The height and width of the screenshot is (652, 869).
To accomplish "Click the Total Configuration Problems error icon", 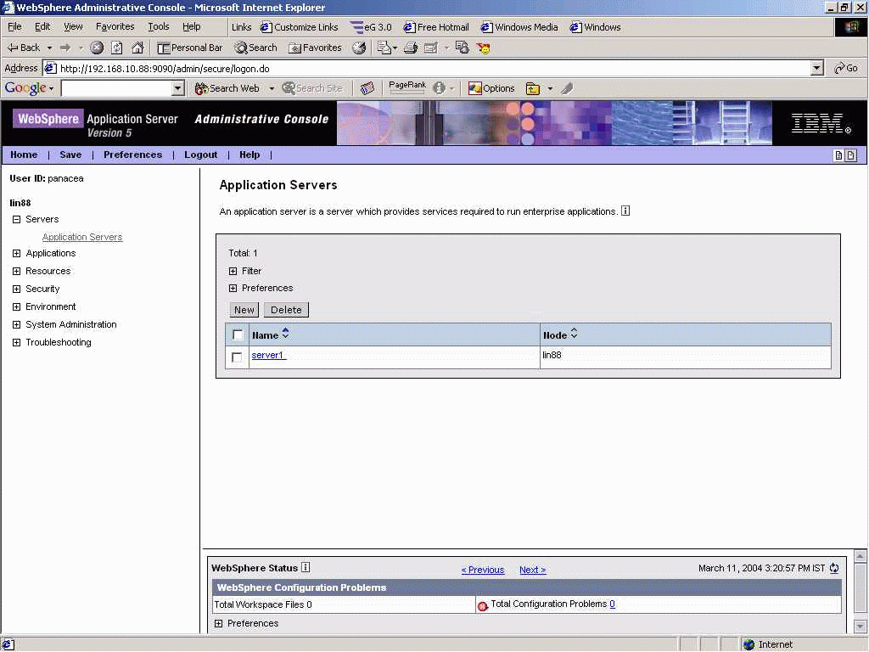I will click(x=482, y=606).
